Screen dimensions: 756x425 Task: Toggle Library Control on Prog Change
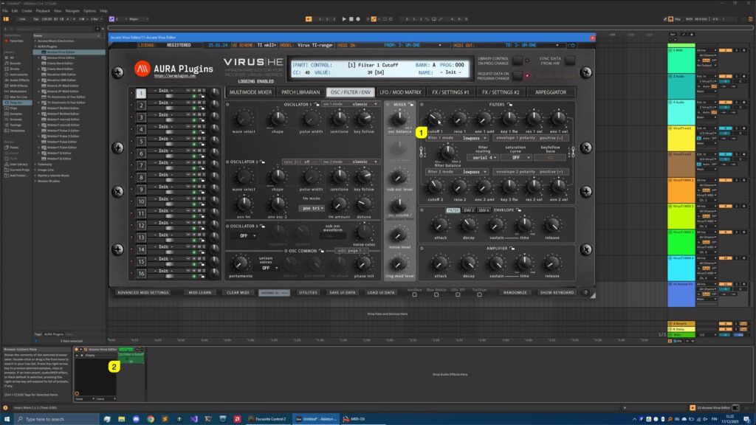[516, 61]
